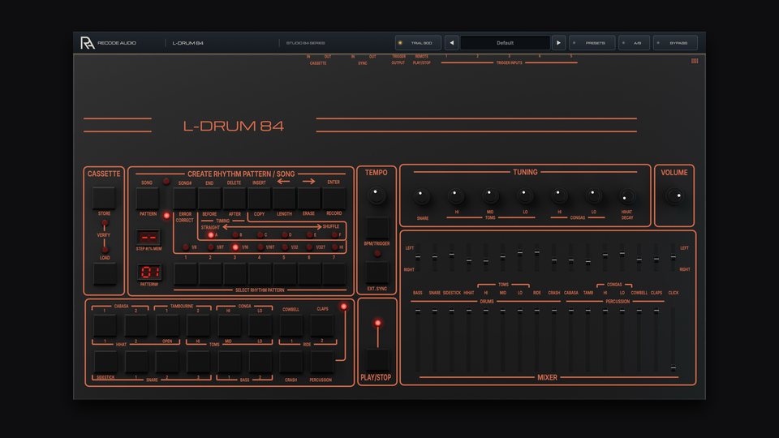Screen dimensions: 779x438
Task: Click the SONG# / ERROR CORRECT button
Action: (x=185, y=198)
